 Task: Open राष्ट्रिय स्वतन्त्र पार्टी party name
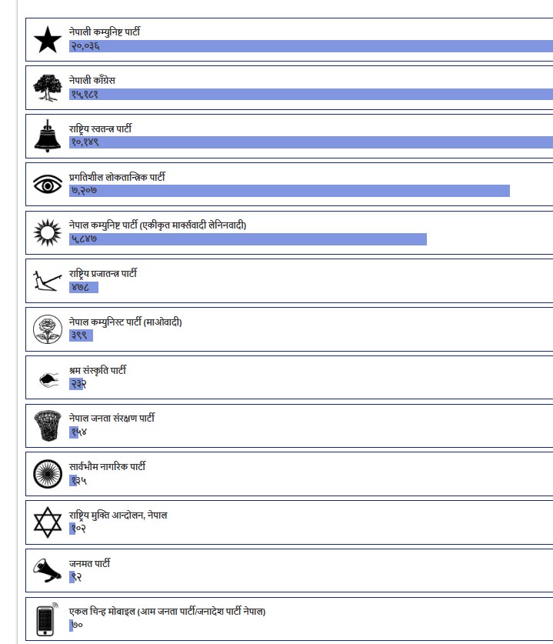100,128
